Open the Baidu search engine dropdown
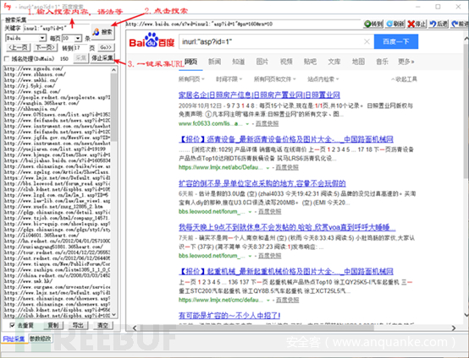This screenshot has width=469, height=358. (42, 38)
